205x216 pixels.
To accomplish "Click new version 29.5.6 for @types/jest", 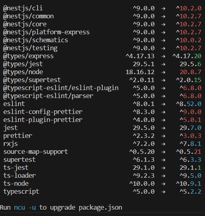I will (191, 64).
